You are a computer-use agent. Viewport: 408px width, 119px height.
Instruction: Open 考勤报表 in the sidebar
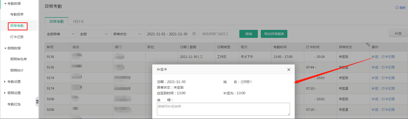[x=17, y=15]
